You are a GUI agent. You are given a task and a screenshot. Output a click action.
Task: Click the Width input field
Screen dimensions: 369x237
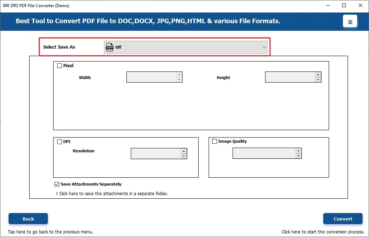151,77
